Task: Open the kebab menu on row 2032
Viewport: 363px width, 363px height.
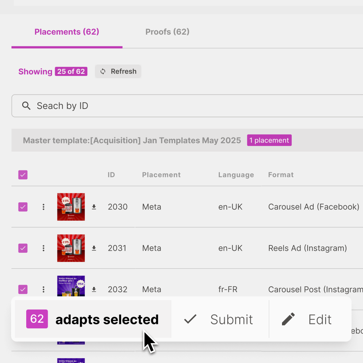Action: point(43,289)
